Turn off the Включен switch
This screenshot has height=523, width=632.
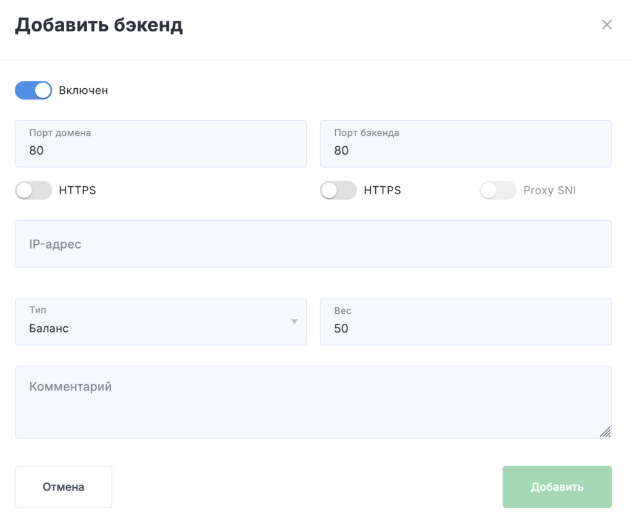tap(33, 91)
